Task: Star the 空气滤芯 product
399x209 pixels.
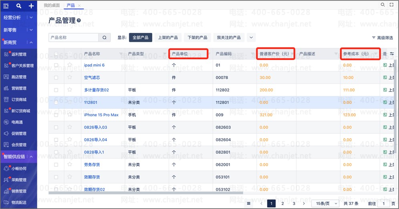Action: [x=70, y=78]
